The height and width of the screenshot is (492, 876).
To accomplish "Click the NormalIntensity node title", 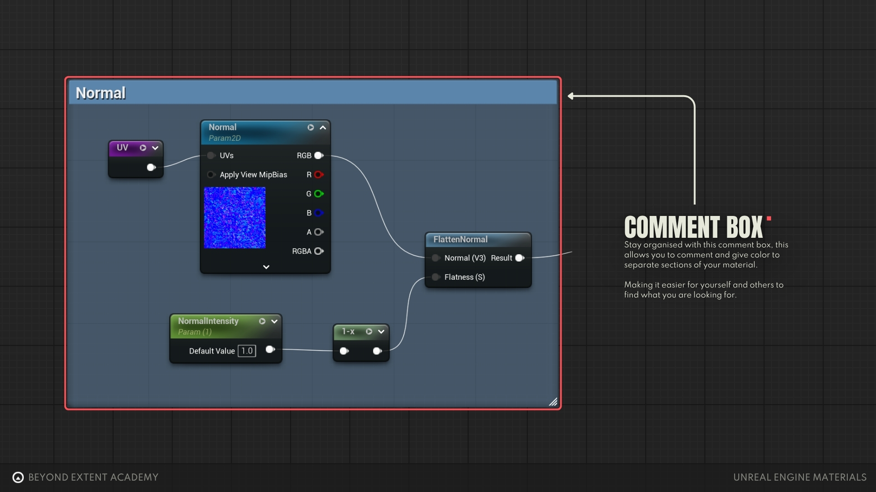I will click(x=208, y=321).
